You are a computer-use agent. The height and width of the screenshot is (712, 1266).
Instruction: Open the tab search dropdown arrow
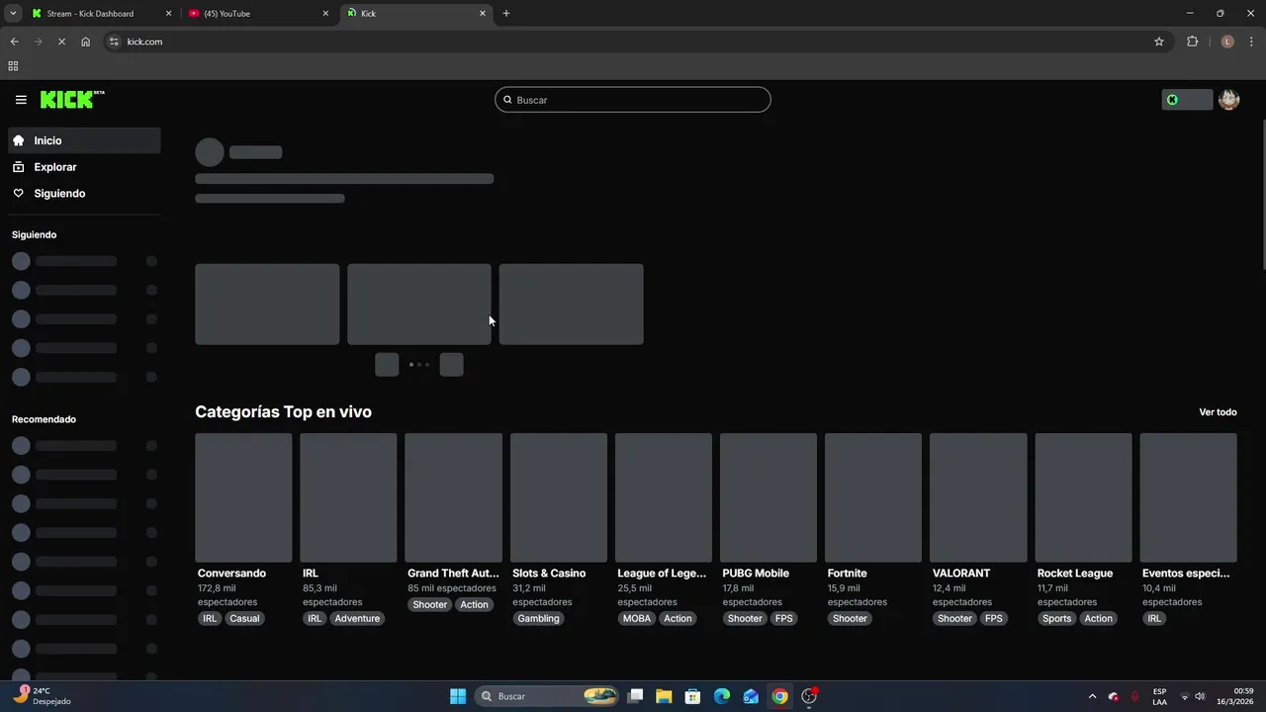pyautogui.click(x=13, y=14)
